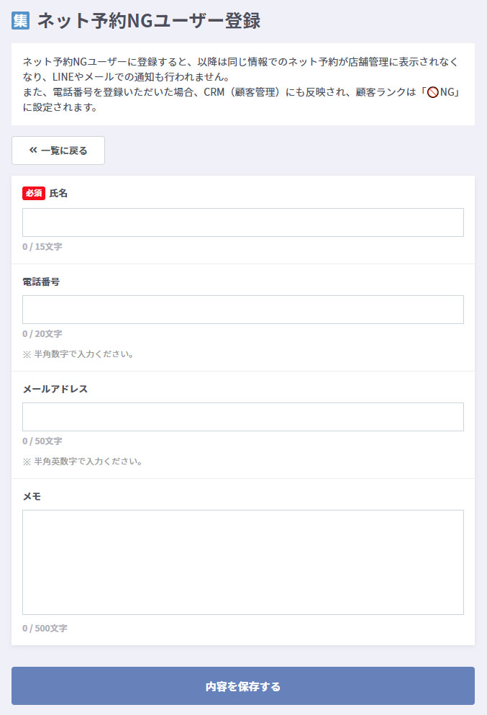Click the blue 集 logo icon in header
This screenshot has width=487, height=715.
pyautogui.click(x=20, y=20)
